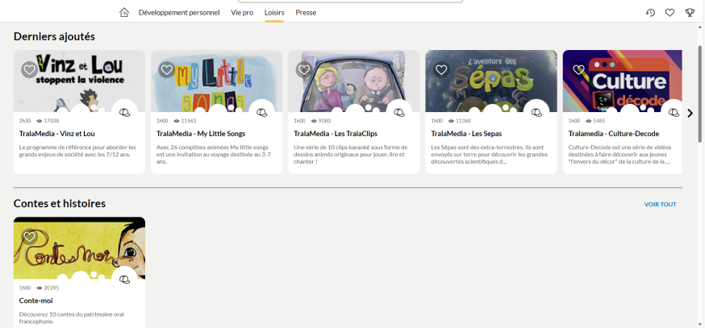
Task: Open the Presse tab
Action: (x=306, y=13)
